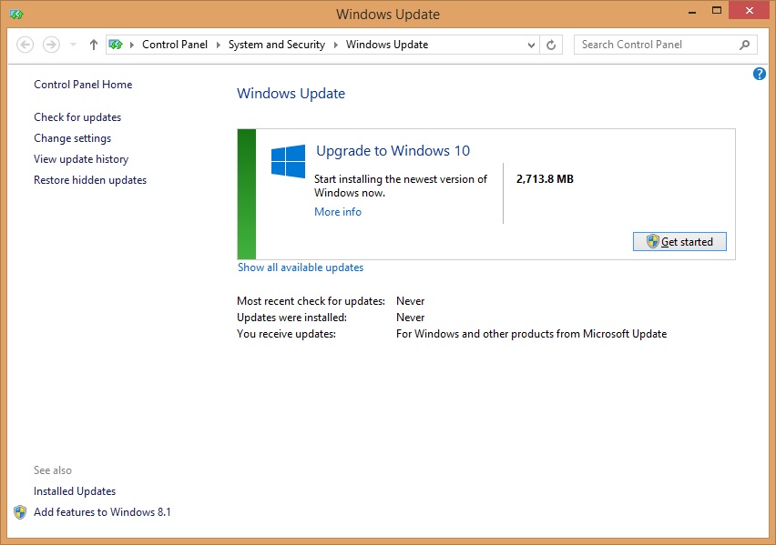Click Check for updates
This screenshot has height=545, width=776.
[77, 117]
